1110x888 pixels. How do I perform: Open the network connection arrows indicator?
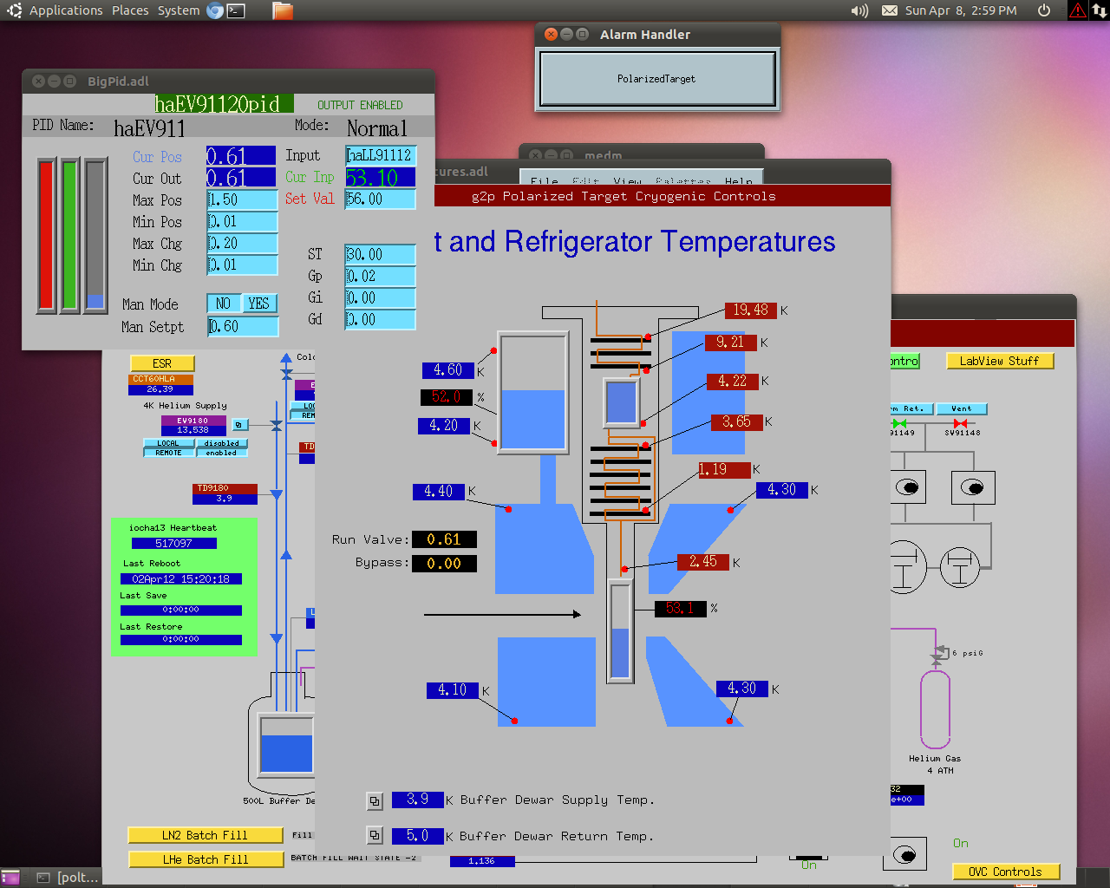click(1100, 10)
